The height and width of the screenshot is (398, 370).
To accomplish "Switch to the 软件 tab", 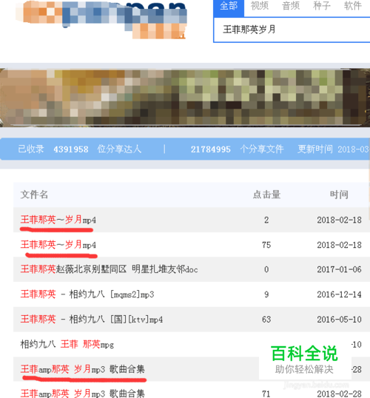I will point(353,6).
